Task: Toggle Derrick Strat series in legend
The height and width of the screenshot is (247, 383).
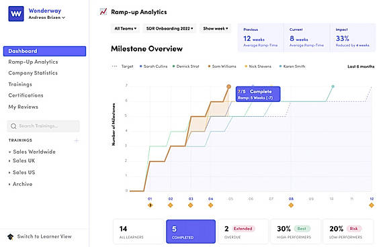Action: click(185, 66)
